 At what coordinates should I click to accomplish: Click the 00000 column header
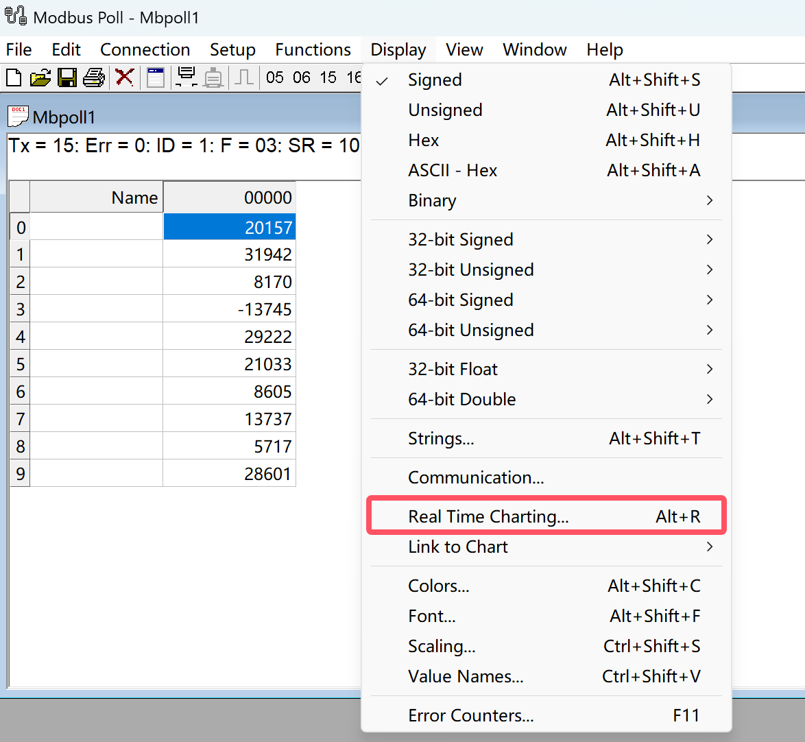coord(230,198)
